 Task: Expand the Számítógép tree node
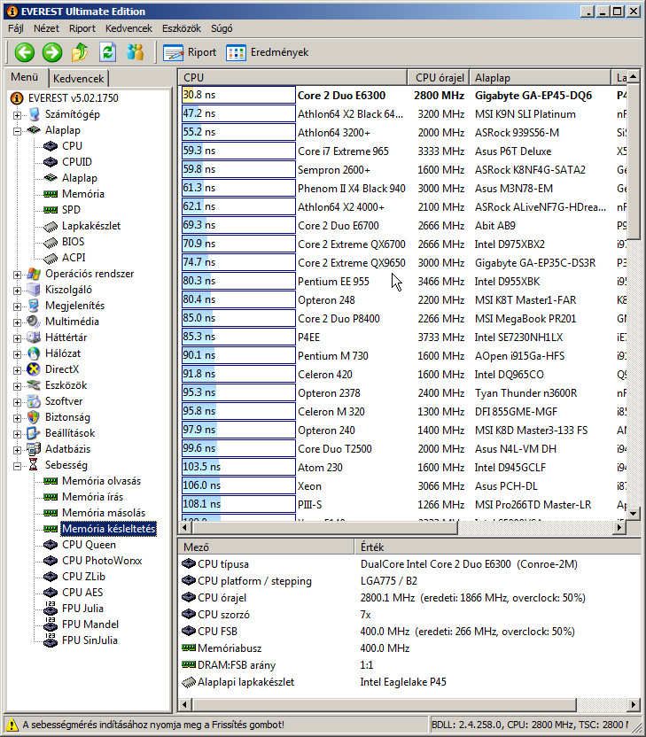(x=18, y=114)
